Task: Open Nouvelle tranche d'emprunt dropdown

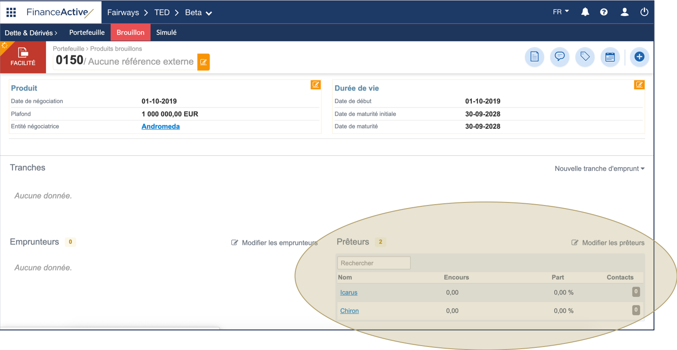Action: pyautogui.click(x=599, y=168)
